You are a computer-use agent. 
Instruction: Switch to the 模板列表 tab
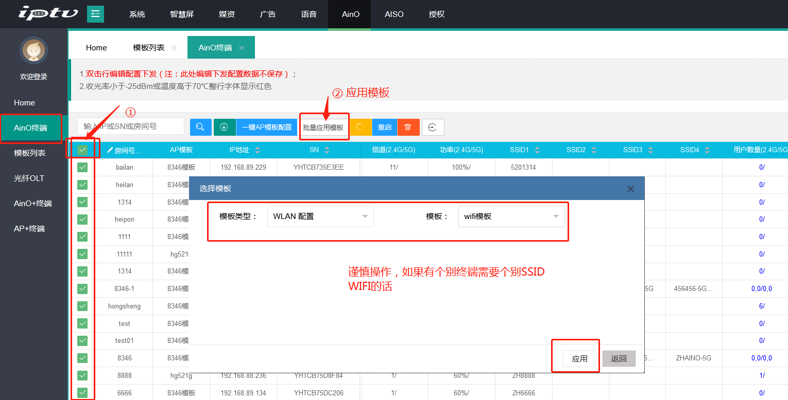coord(148,48)
